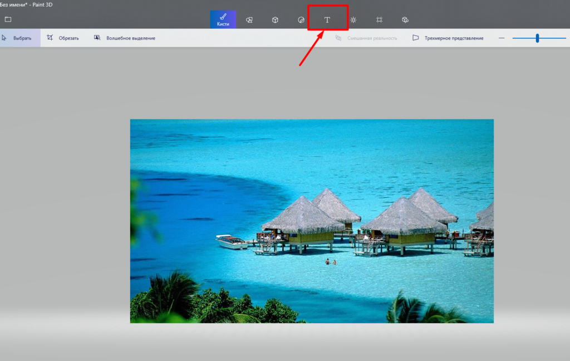Open the Text tool
Image resolution: width=570 pixels, height=361 pixels.
[327, 18]
